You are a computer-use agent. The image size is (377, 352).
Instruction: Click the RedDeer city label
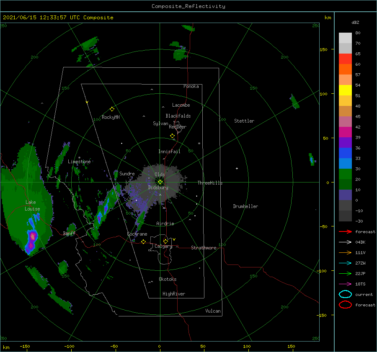click(178, 127)
